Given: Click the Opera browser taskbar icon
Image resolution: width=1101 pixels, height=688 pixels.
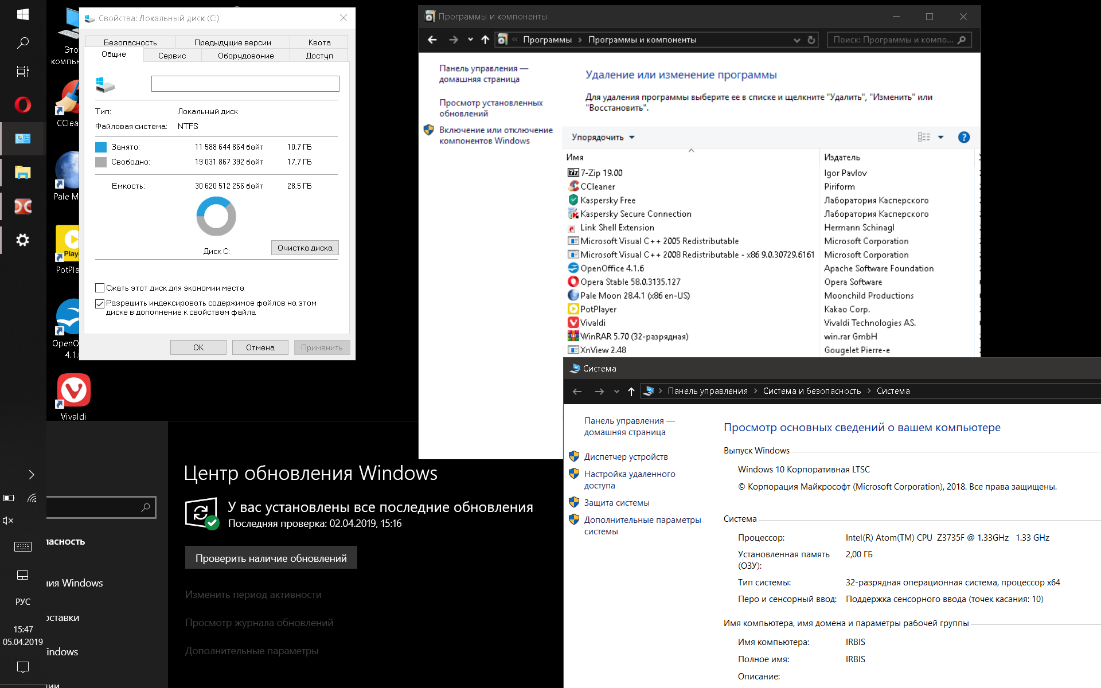Looking at the screenshot, I should pos(23,105).
